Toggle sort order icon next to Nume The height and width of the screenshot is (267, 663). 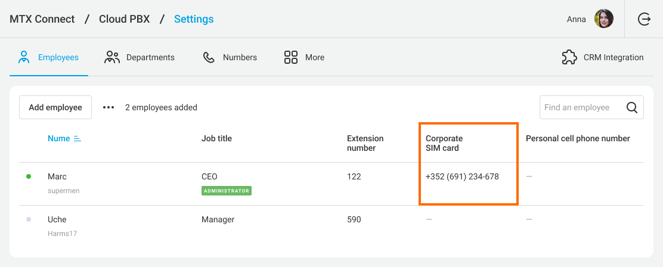coord(77,138)
